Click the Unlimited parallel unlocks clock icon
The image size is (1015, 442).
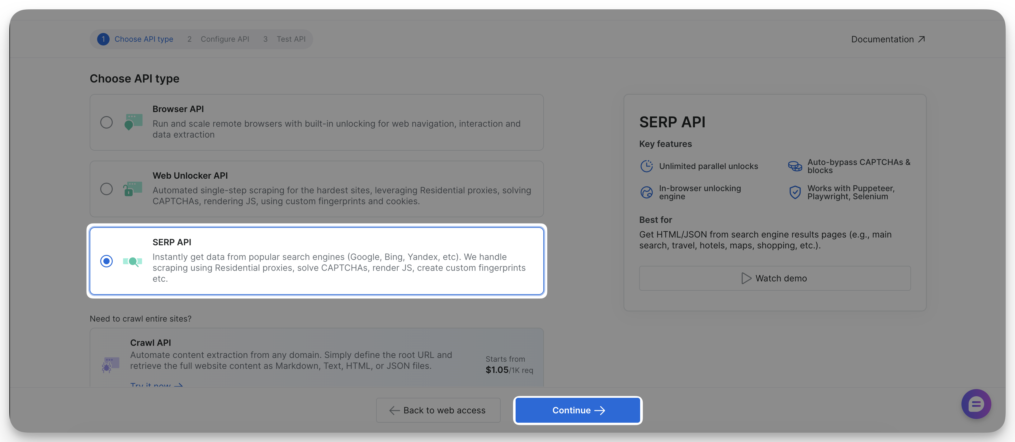click(647, 166)
